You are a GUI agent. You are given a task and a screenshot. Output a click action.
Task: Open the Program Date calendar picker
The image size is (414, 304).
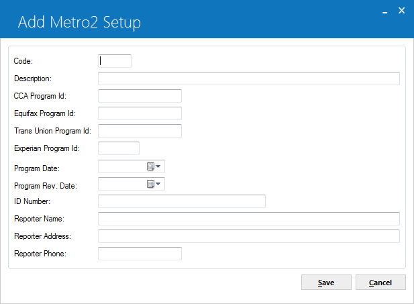point(154,166)
